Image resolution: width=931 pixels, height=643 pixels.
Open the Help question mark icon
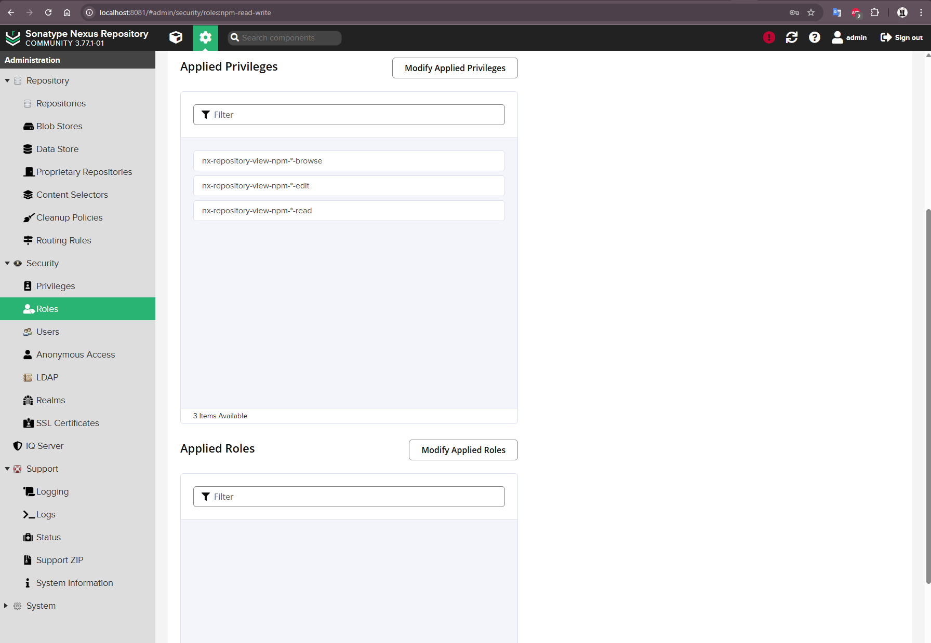[x=815, y=37]
